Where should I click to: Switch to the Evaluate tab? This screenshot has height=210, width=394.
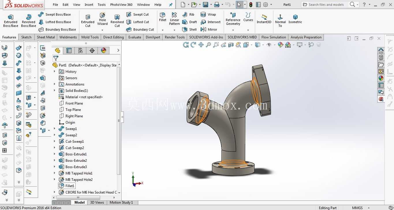point(135,37)
